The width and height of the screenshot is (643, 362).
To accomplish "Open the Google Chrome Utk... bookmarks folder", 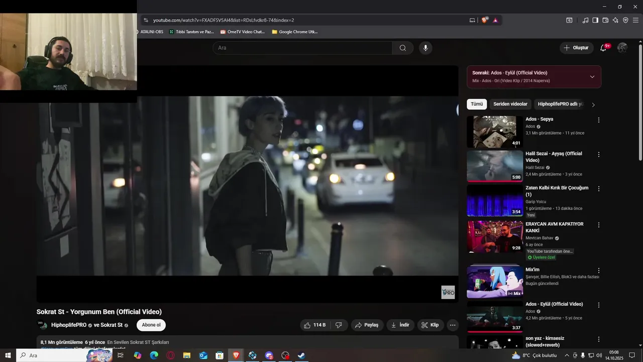I will 294,32.
